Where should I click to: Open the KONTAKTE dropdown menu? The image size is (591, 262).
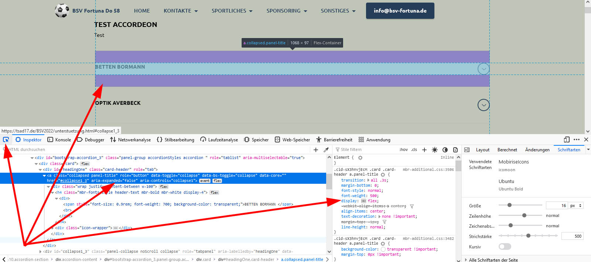pos(181,11)
